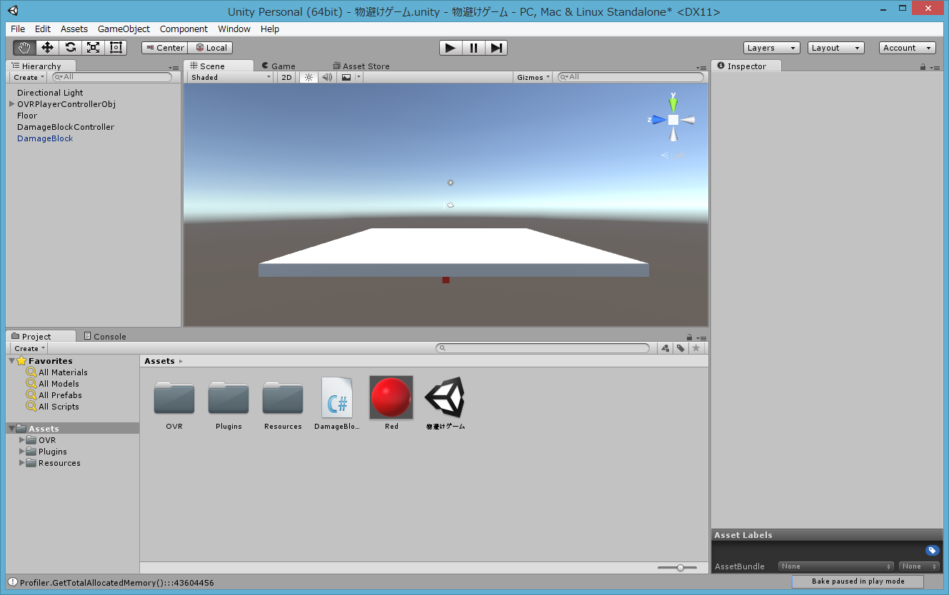Select the Move tool
Screen dimensions: 949x595
pyautogui.click(x=47, y=48)
